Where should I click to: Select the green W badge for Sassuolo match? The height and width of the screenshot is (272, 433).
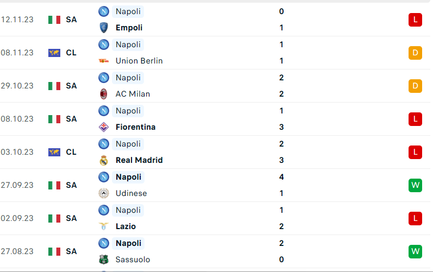click(x=415, y=251)
